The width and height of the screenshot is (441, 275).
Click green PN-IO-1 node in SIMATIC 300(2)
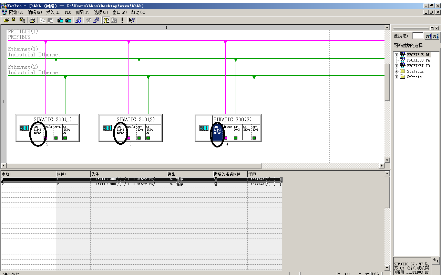pos(139,138)
